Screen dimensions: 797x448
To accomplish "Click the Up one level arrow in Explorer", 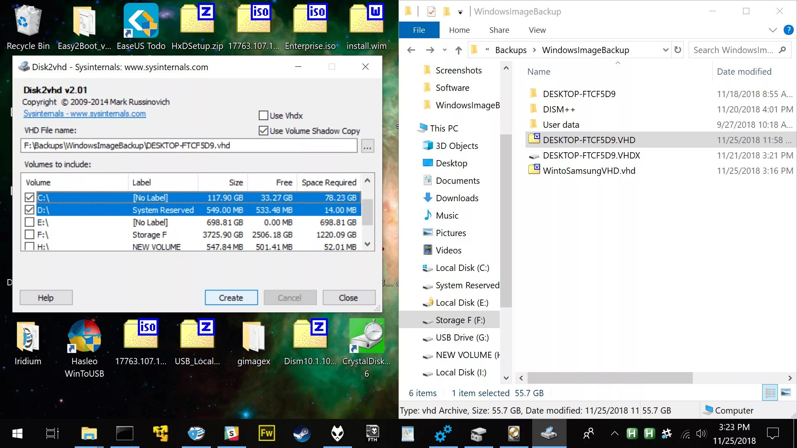I will point(458,50).
